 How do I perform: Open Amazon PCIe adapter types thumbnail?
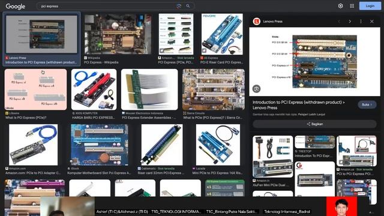point(176,34)
